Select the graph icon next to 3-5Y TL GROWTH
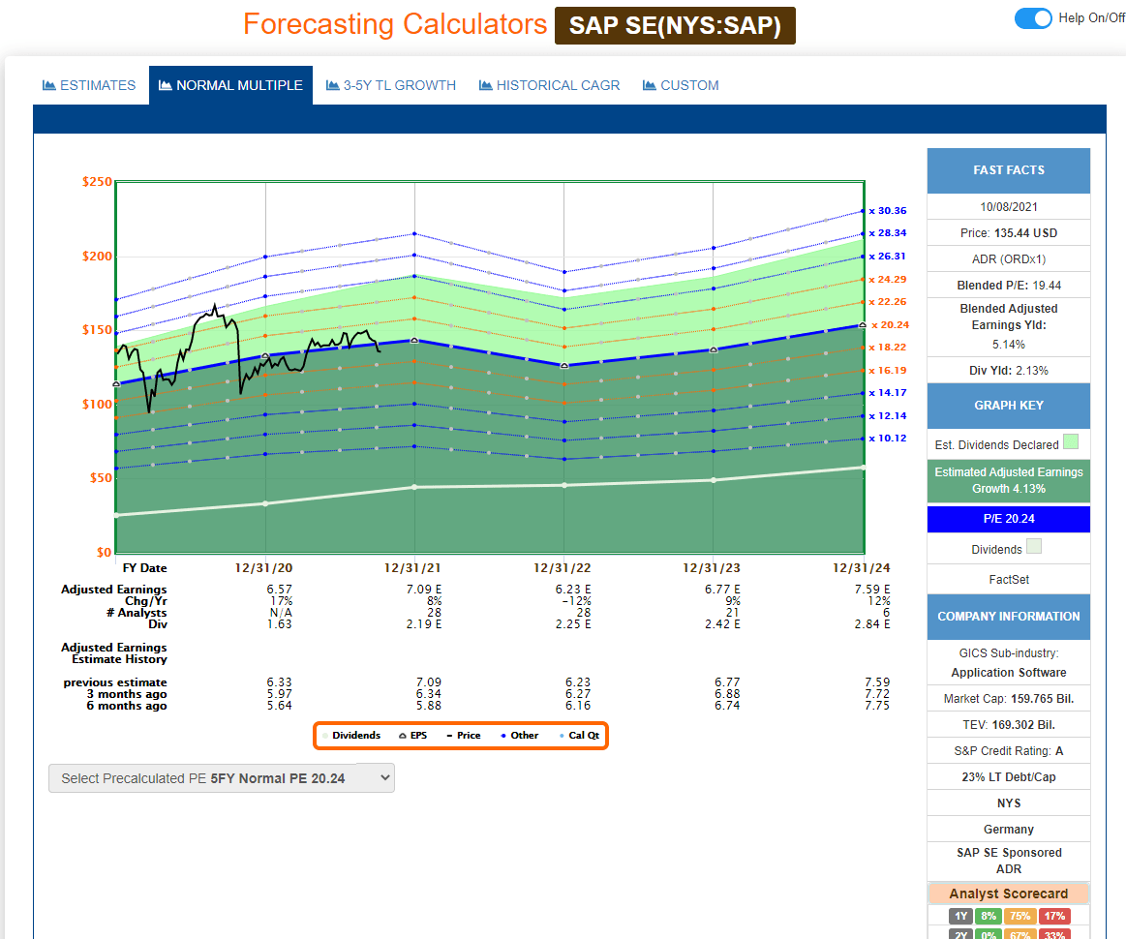The width and height of the screenshot is (1126, 939). [x=334, y=85]
